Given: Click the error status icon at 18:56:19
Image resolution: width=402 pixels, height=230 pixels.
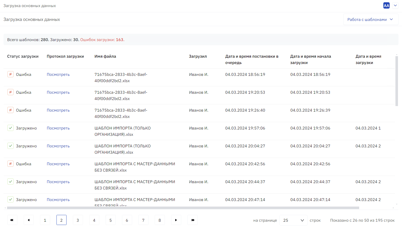Looking at the screenshot, I should tap(10, 74).
